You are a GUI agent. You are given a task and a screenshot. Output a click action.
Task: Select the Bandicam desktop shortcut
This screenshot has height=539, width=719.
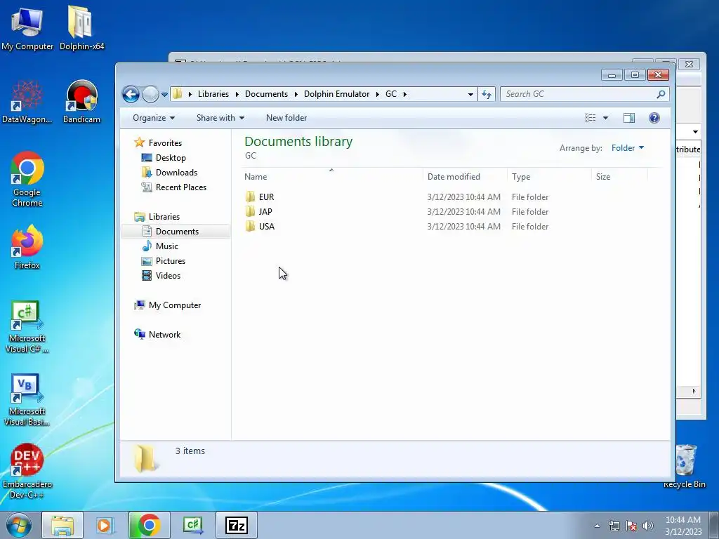point(81,102)
